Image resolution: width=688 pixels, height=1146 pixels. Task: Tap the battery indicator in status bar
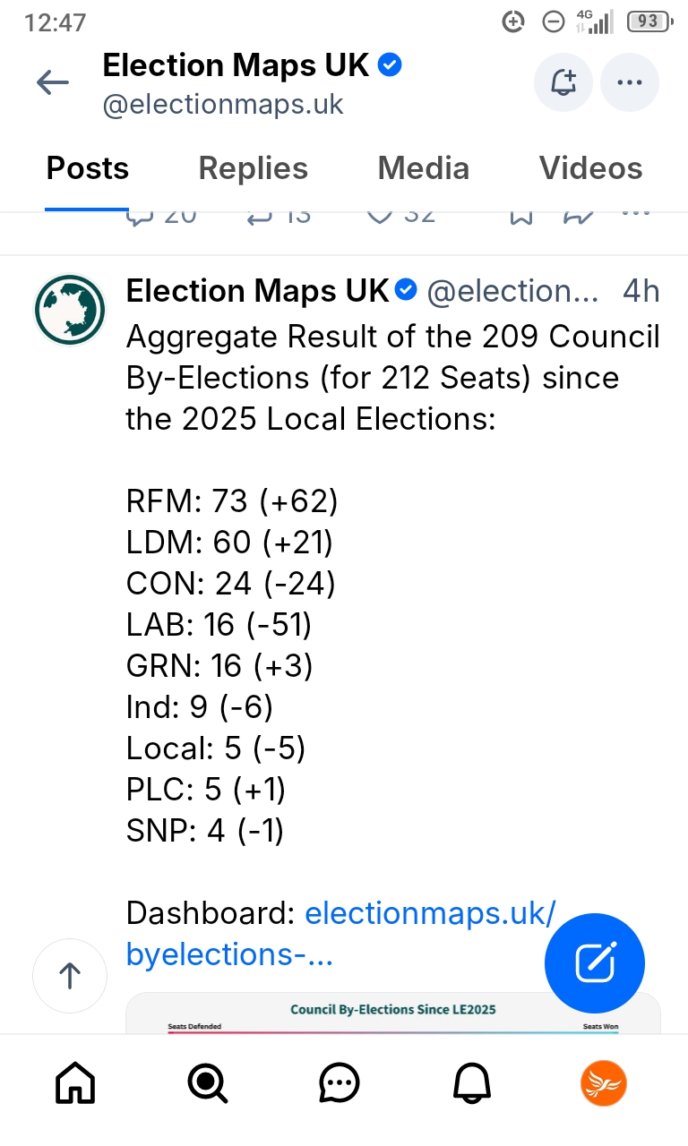coord(648,21)
